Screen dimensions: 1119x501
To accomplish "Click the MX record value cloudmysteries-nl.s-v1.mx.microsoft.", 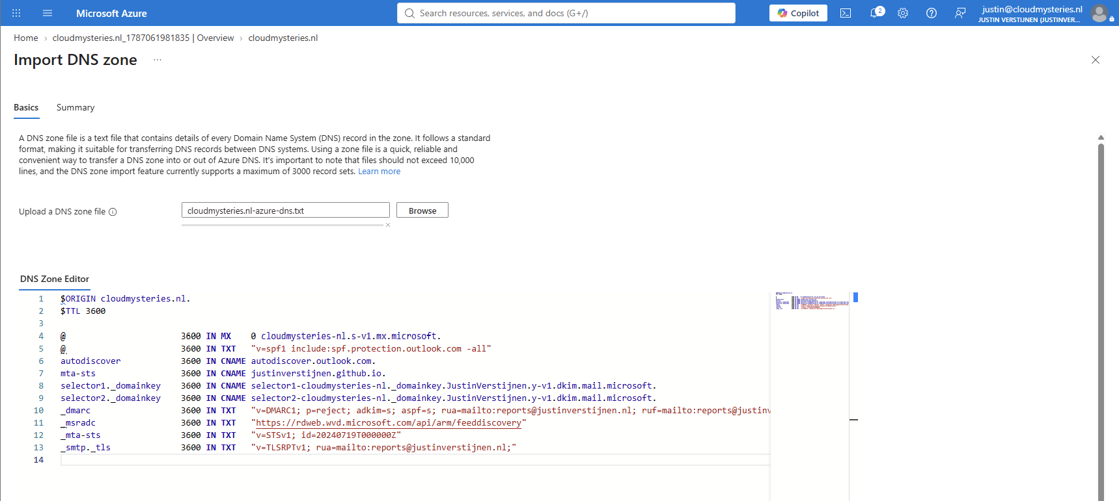I will (x=351, y=336).
